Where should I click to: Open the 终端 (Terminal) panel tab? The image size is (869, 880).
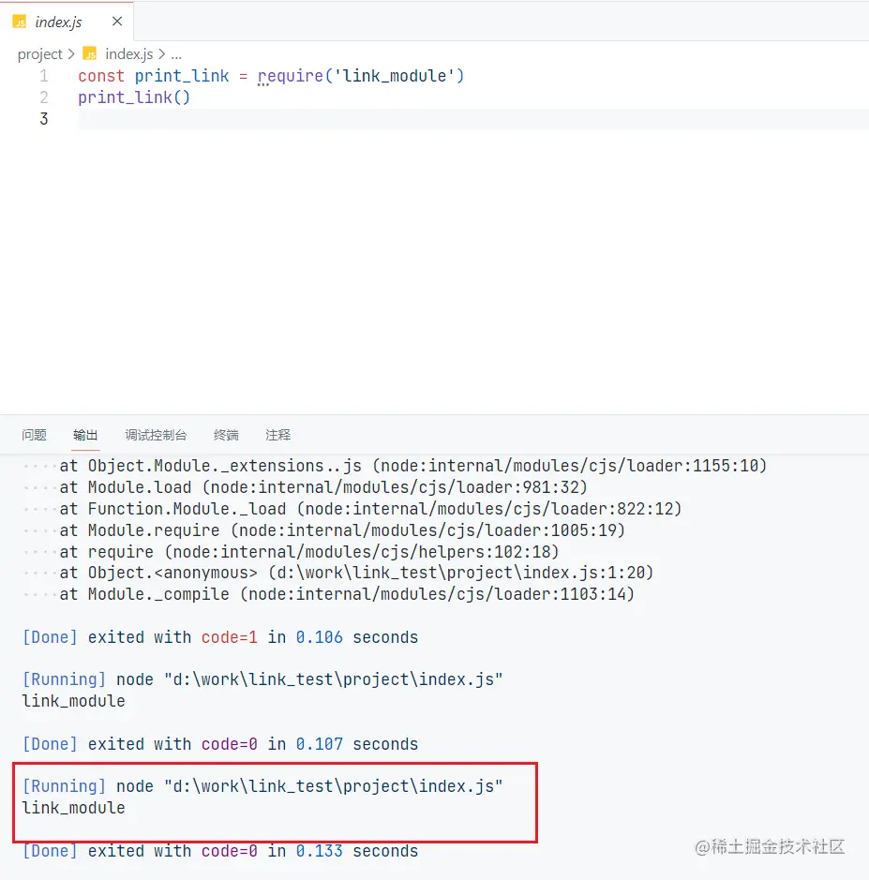[225, 434]
